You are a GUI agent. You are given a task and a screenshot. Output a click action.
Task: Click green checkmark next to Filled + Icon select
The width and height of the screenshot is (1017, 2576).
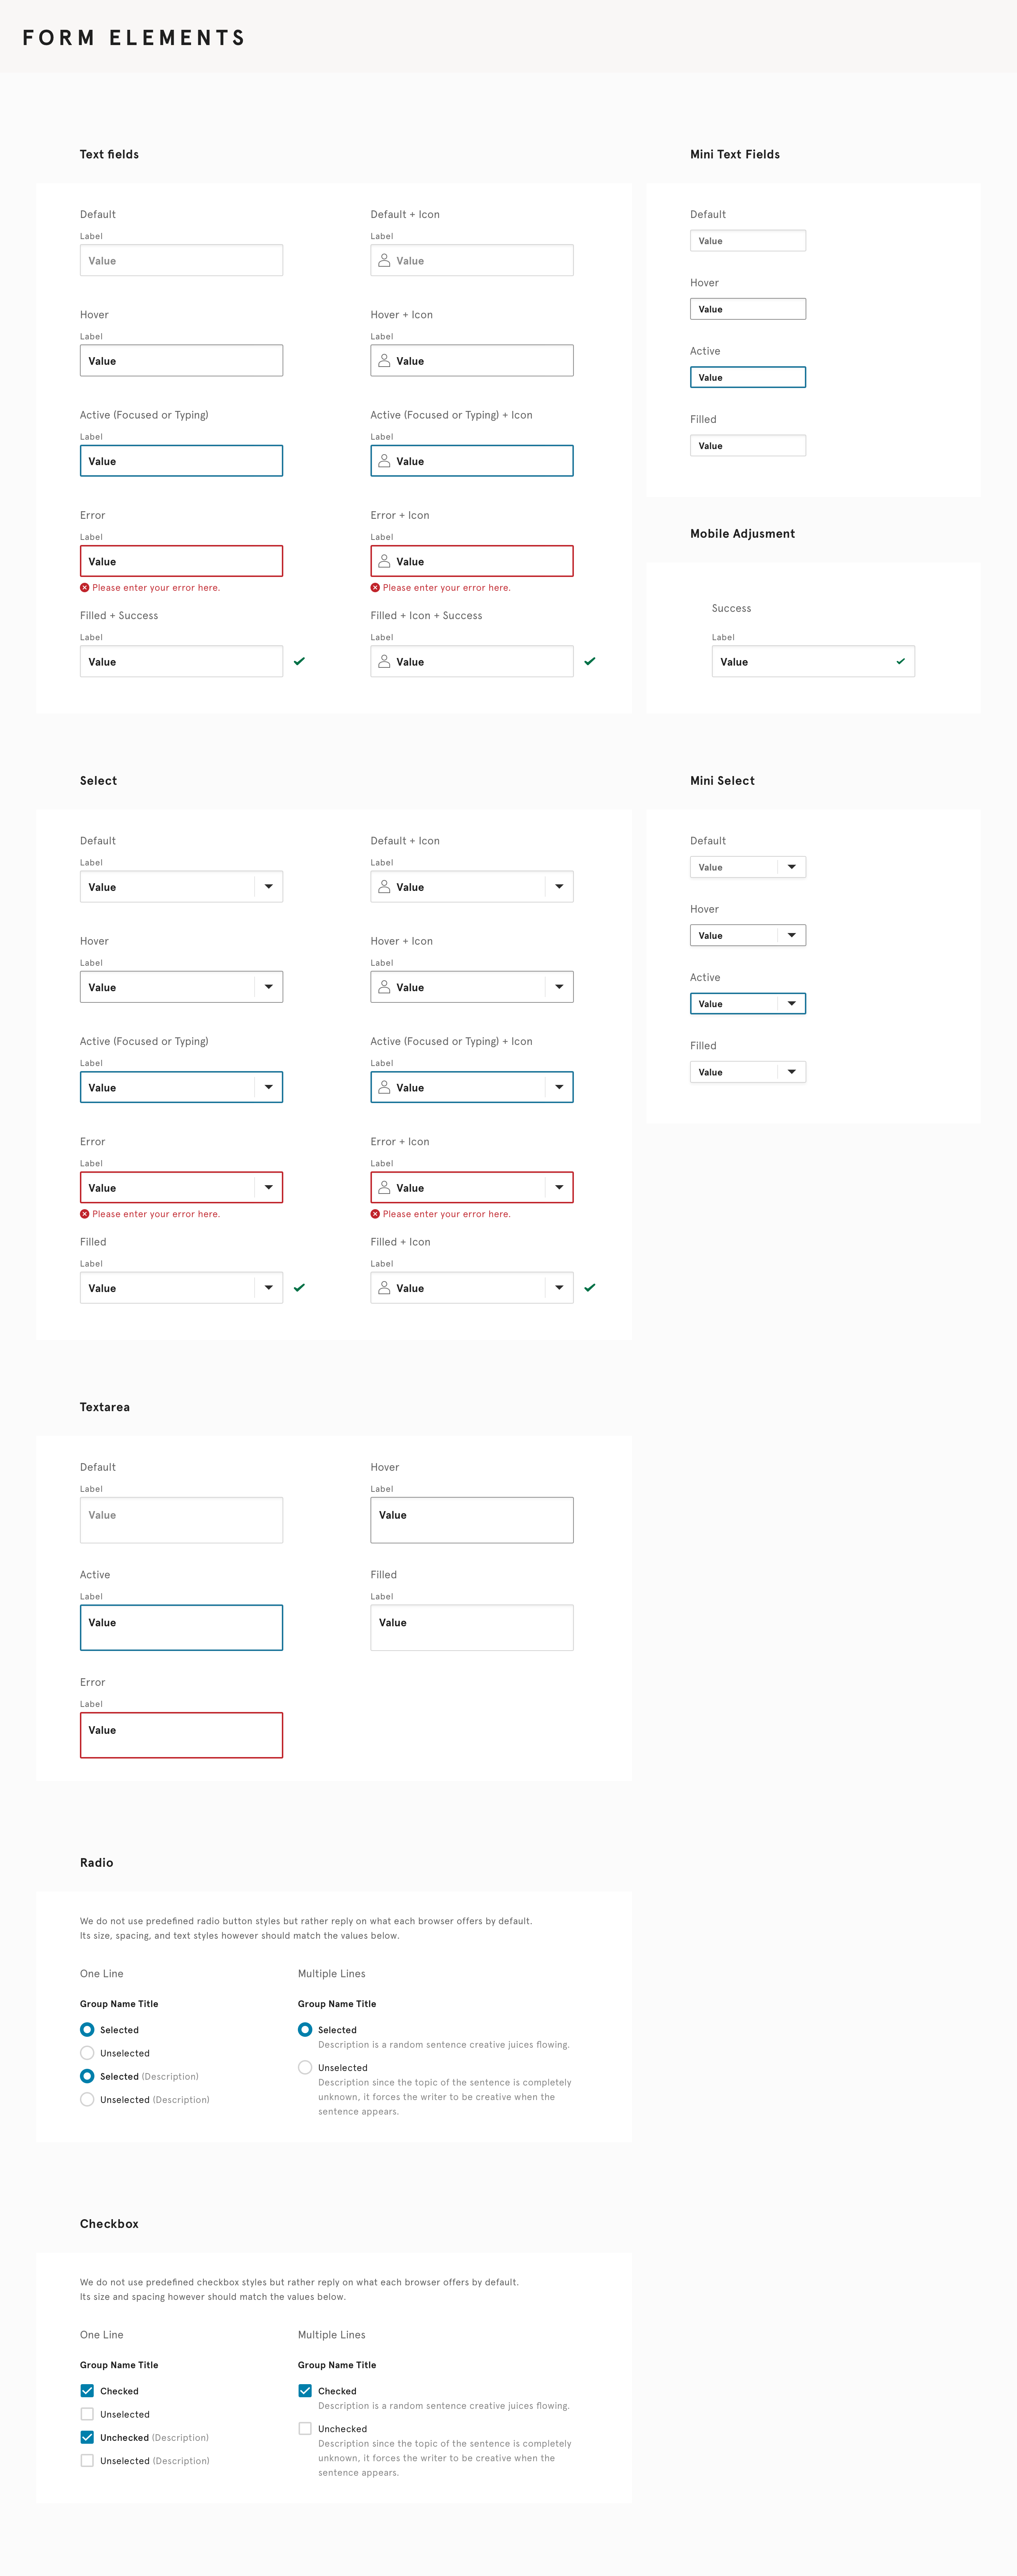pos(590,1287)
